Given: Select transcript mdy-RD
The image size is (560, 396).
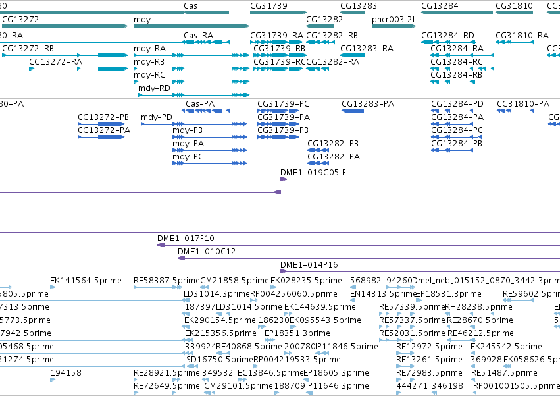Looking at the screenshot, I should click(x=154, y=88).
